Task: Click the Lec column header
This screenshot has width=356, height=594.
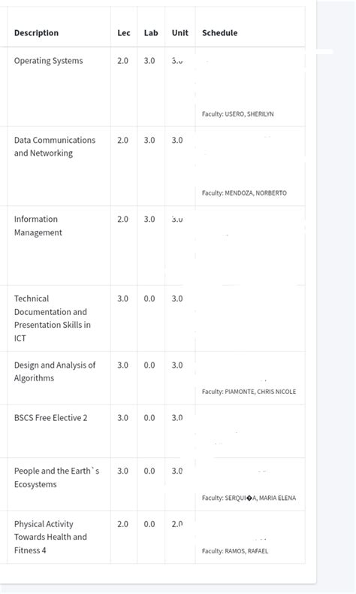Action: (124, 33)
